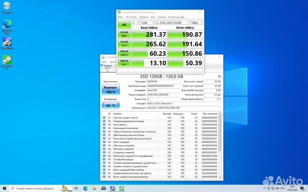
Task: Open Microsoft Edge desktop shortcut
Action: [x=7, y=26]
